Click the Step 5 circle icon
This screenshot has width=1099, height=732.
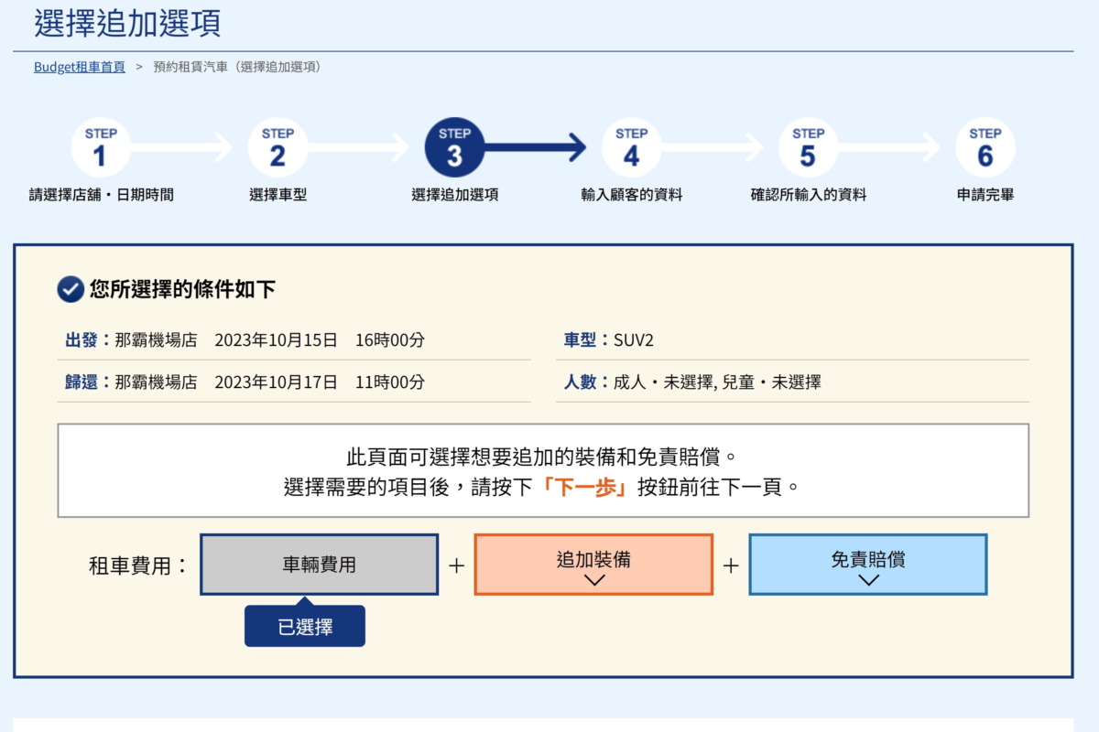(x=808, y=147)
